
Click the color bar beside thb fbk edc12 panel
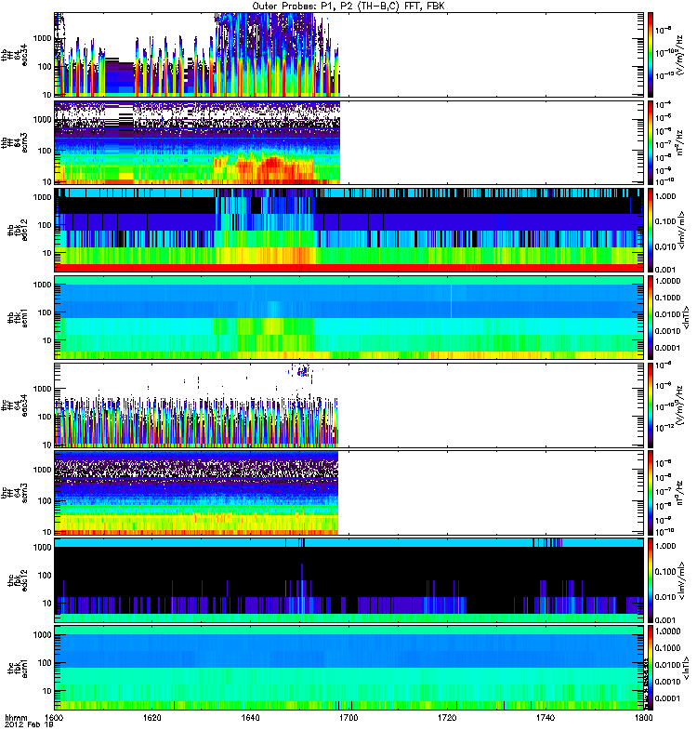click(651, 230)
